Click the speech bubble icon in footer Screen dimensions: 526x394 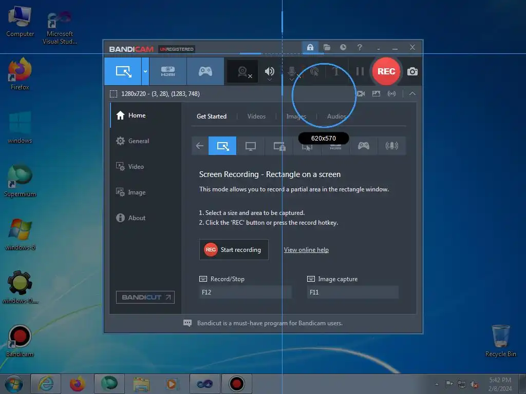point(187,323)
